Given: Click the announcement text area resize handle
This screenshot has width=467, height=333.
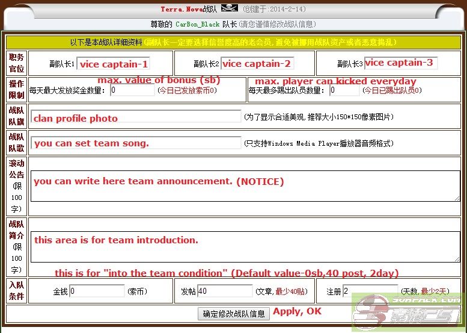Looking at the screenshot, I should pyautogui.click(x=457, y=198).
